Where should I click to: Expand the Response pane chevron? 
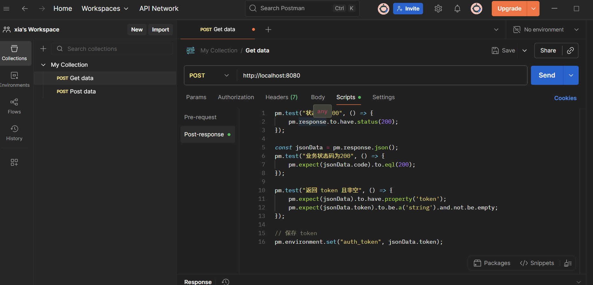point(579,282)
